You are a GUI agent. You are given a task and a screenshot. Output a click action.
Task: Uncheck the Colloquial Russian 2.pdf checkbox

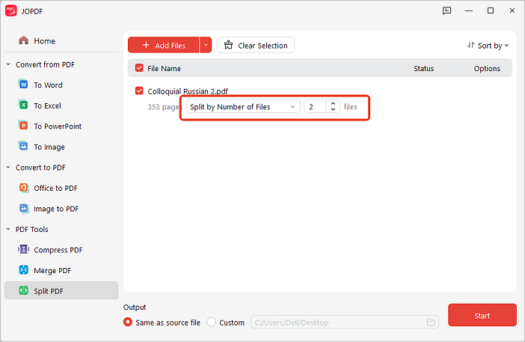139,91
